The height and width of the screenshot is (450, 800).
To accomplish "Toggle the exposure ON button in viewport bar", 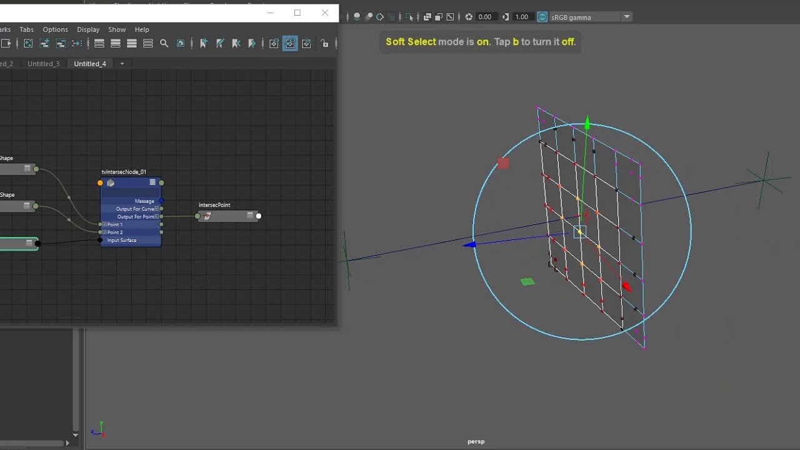I will pyautogui.click(x=541, y=17).
